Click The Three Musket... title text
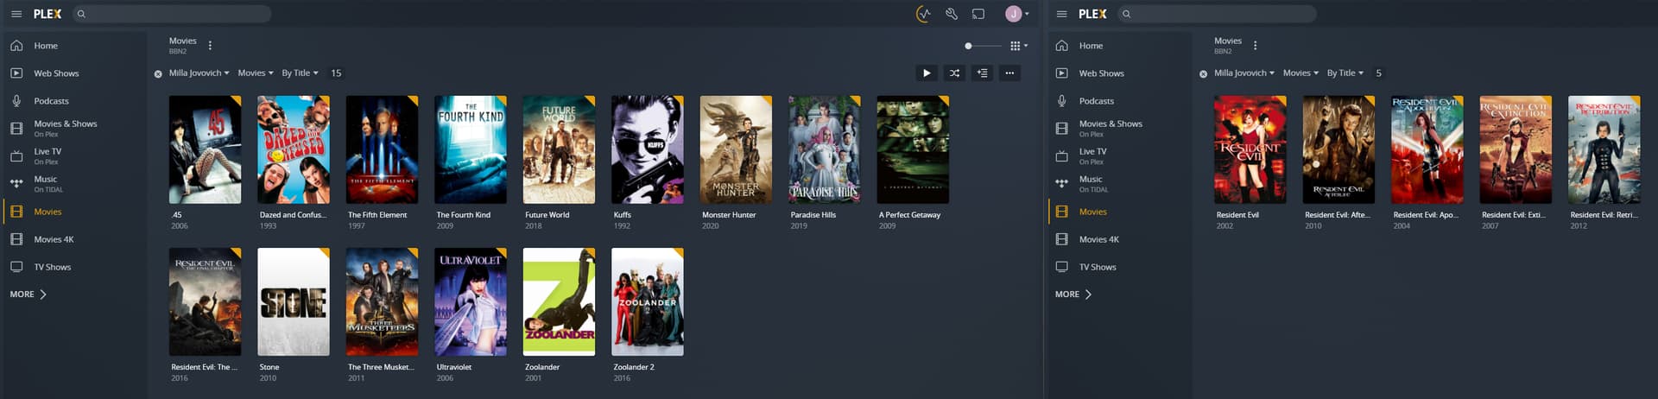This screenshot has height=399, width=1658. pyautogui.click(x=381, y=367)
